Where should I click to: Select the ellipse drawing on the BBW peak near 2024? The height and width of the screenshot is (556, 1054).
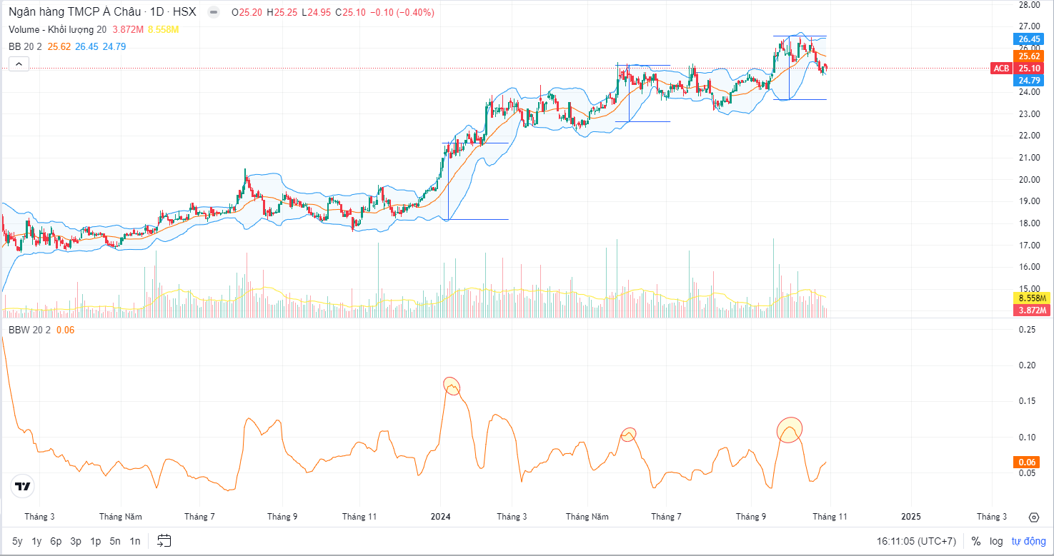click(x=452, y=386)
